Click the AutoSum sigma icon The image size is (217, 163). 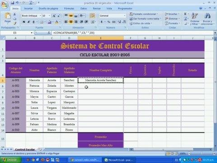(185, 14)
